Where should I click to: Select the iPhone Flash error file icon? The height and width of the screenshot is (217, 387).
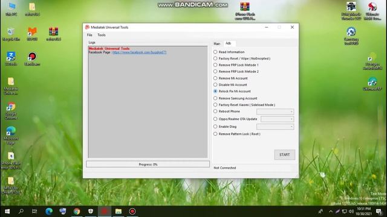pos(11,160)
